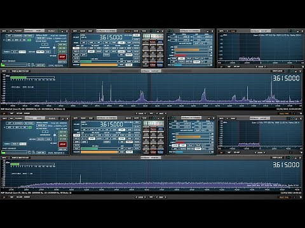
Task: Switch the top Main SP window to WF view
Action: 11,113
